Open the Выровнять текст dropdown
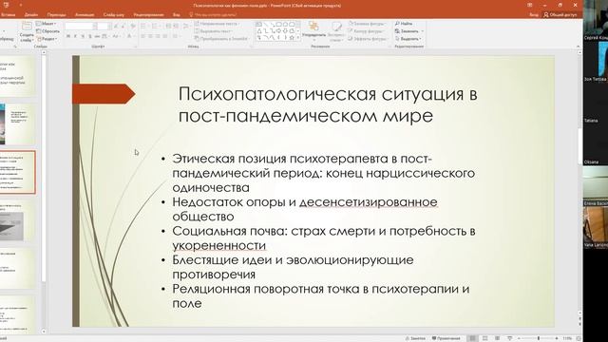The height and width of the screenshot is (342, 608). pos(213,31)
